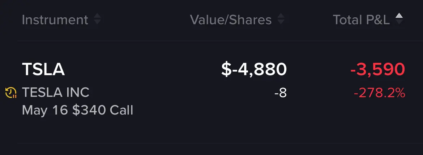Screen dimensions: 423x155
Task: Click the up arrow beside Instrument header
Action: tap(97, 16)
